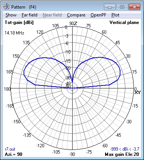The width and height of the screenshot is (144, 160).
Task: Click the '-120' angle label
Action: click(x=40, y=146)
